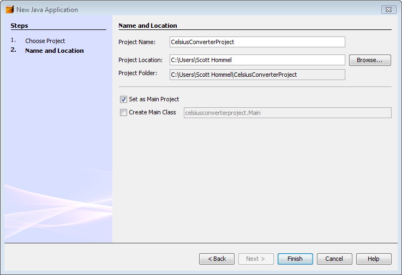This screenshot has width=402, height=275.
Task: Click into the Project Location field
Action: 257,60
